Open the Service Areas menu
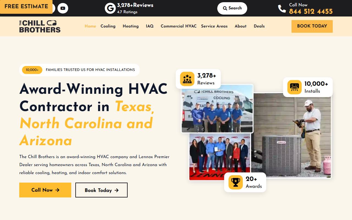The height and width of the screenshot is (220, 352). pyautogui.click(x=214, y=26)
